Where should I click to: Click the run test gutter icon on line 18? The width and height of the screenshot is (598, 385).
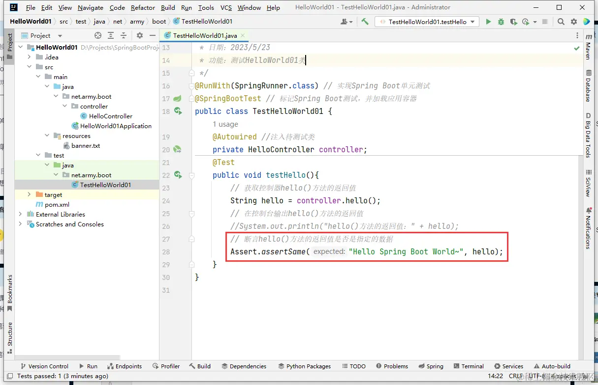point(177,111)
